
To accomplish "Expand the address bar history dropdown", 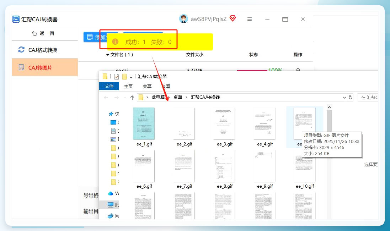I will point(344,98).
